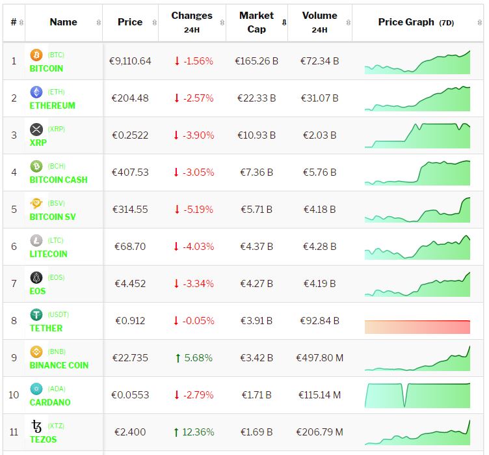Screen dimensions: 489x455
Task: Sort table by Name column header
Action: coord(63,22)
